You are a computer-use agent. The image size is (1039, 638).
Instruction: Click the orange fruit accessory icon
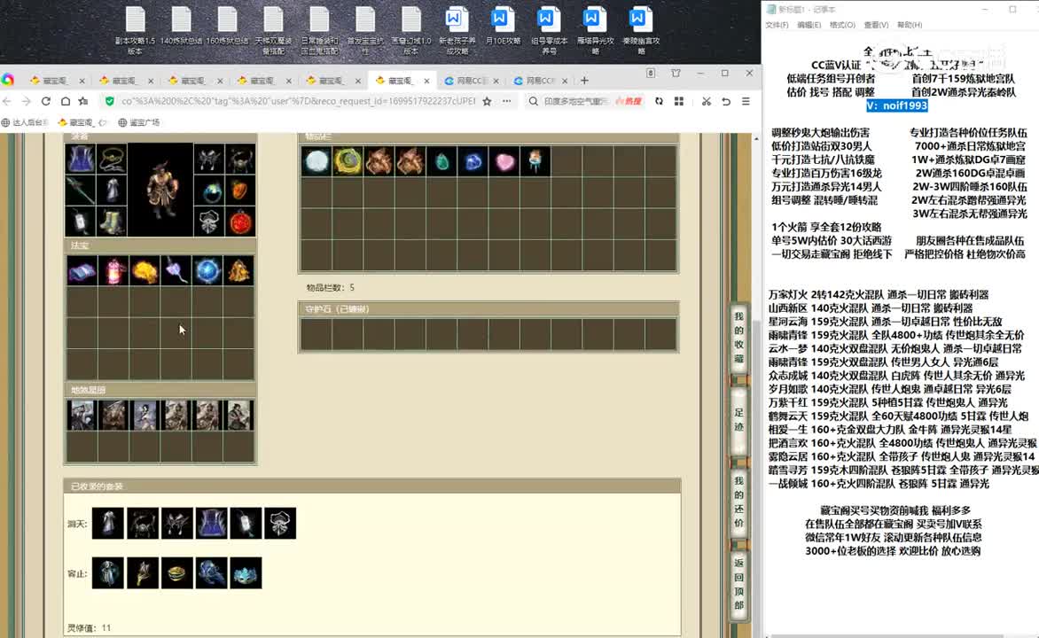240,191
